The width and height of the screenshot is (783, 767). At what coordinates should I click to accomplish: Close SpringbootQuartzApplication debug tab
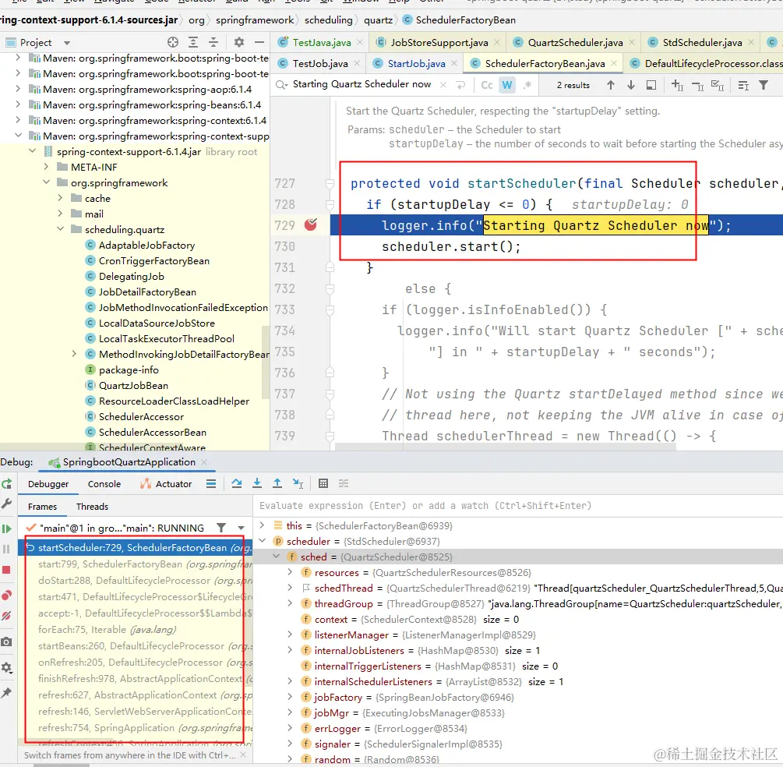(x=204, y=462)
